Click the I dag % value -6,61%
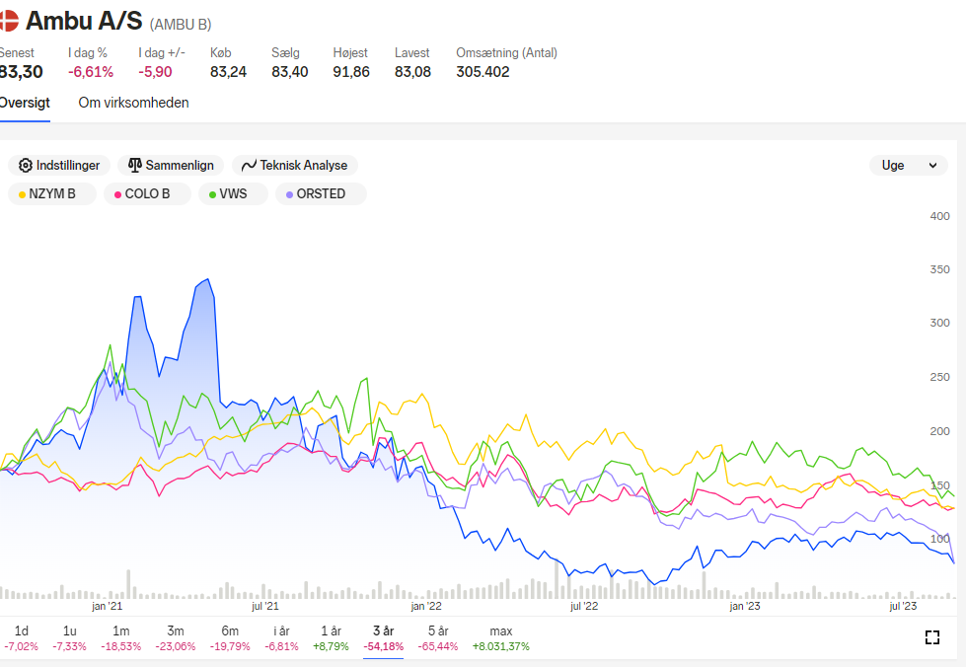This screenshot has width=966, height=667. click(x=91, y=72)
